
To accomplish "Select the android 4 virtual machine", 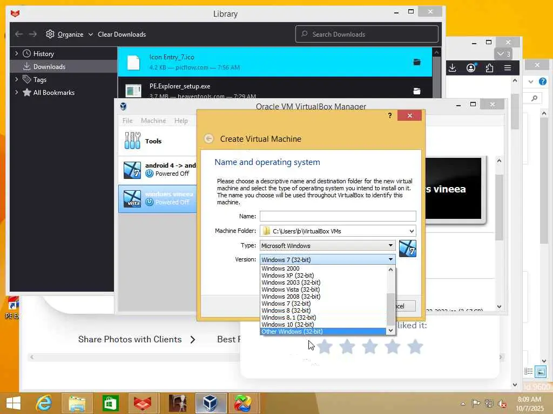I will (x=158, y=170).
